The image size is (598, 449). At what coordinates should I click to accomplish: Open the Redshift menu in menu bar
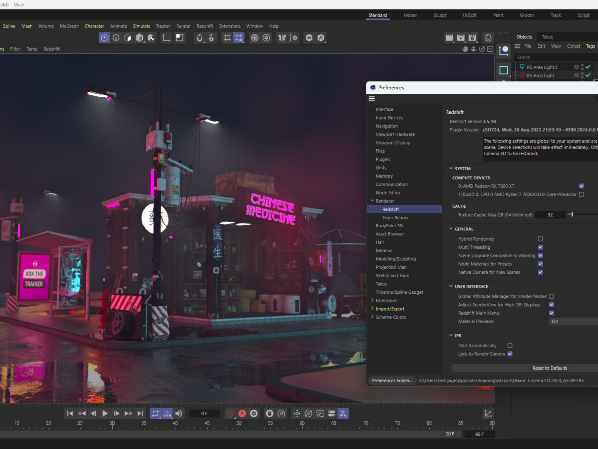pos(205,26)
